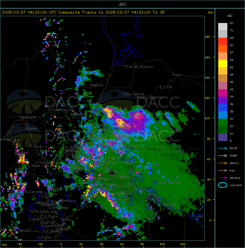The image size is (245, 248).
Task: Click the 'Clla.El_Cavadito' map label
Action: [148, 97]
